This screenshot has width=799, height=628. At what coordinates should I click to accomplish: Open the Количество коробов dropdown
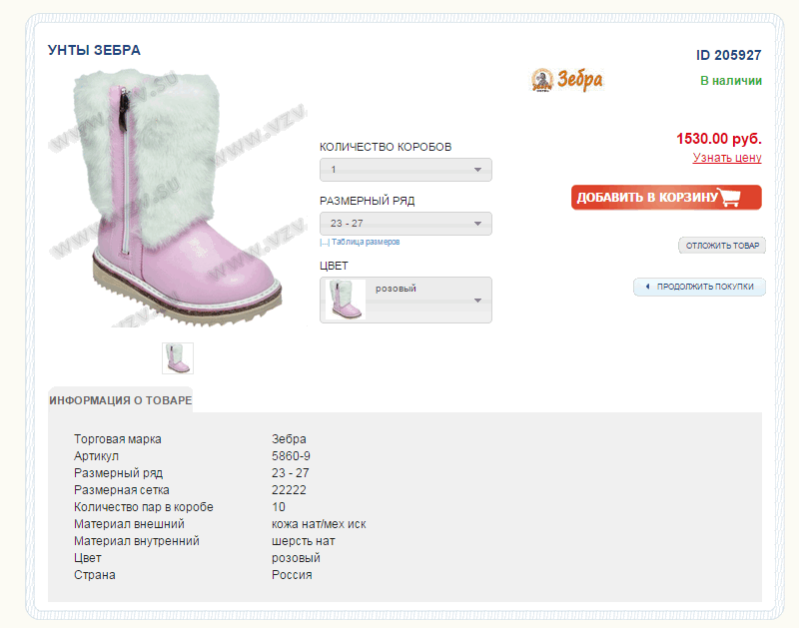pyautogui.click(x=405, y=170)
